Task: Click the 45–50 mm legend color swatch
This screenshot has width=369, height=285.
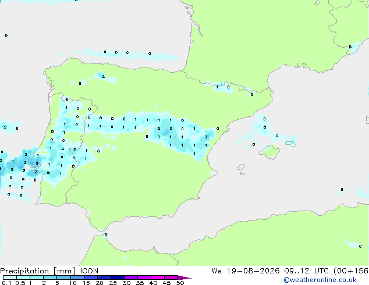Action: click(x=171, y=277)
